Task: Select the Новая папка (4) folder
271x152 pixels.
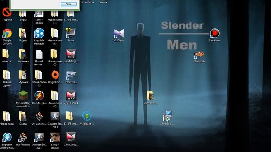Action: [39, 75]
